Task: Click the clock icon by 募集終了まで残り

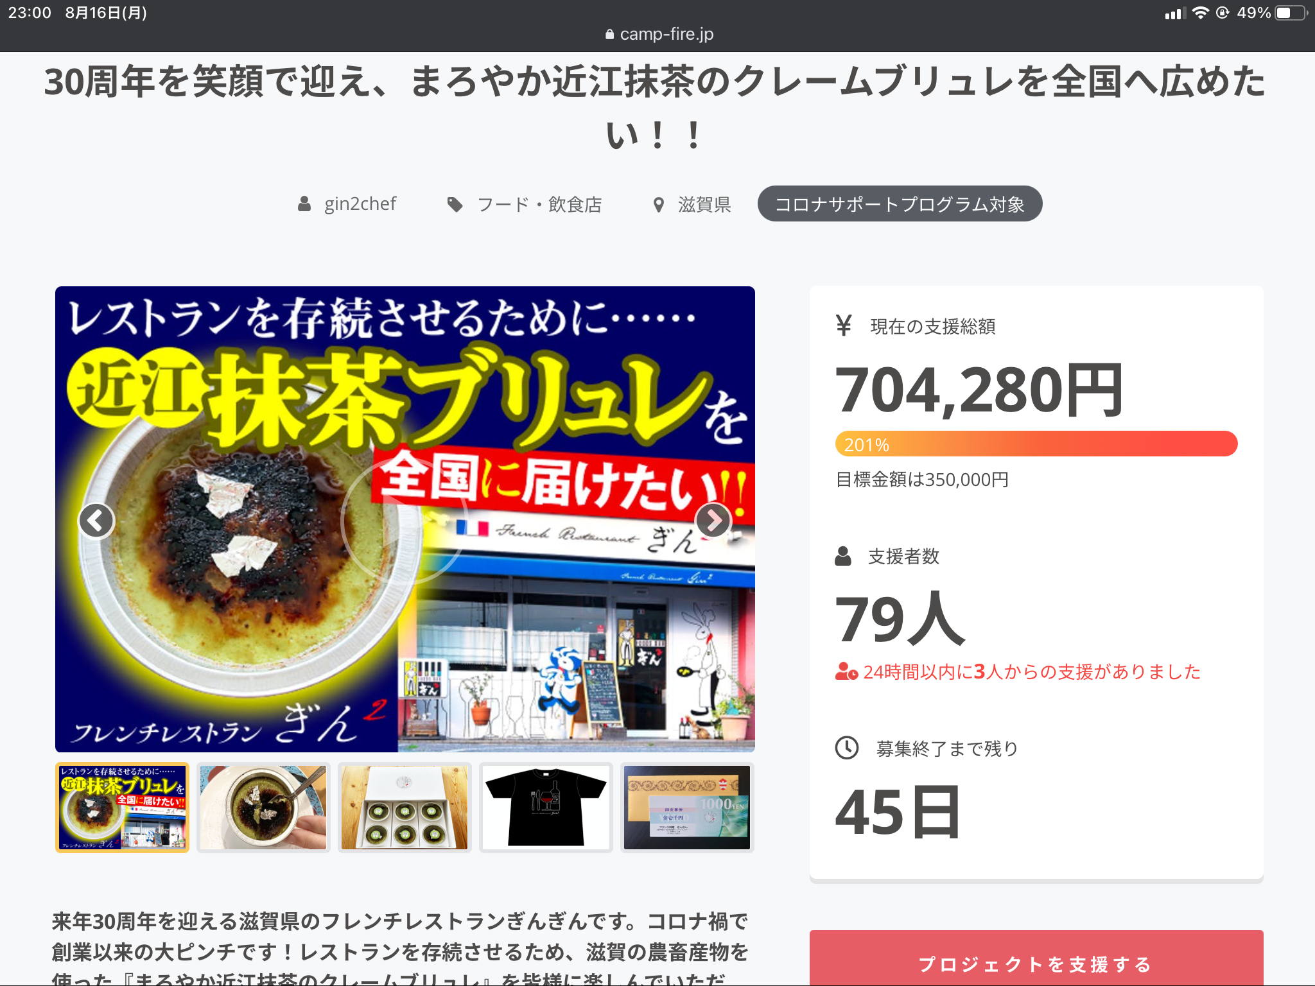Action: (847, 748)
